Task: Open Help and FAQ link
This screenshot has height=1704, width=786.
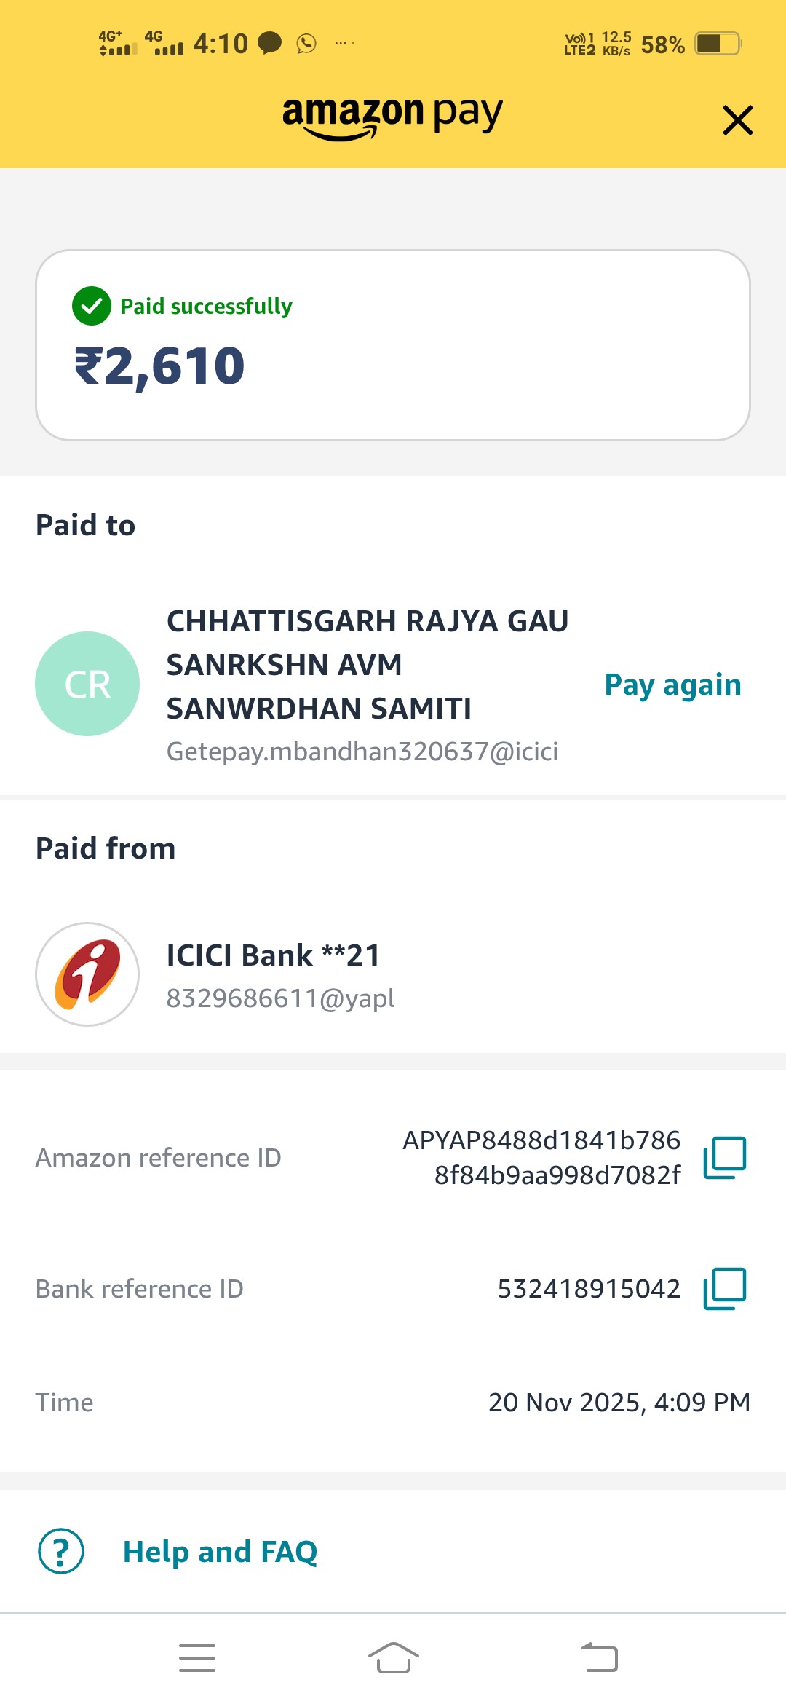Action: click(x=220, y=1552)
